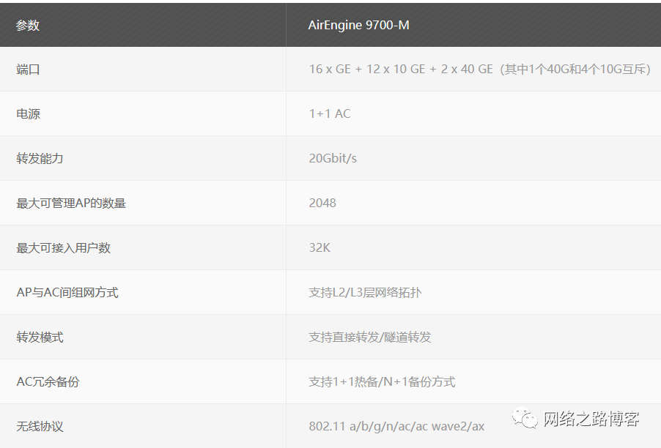Click the 支持1+1热备/N+1备份方式 value
Image resolution: width=661 pixels, height=448 pixels.
382,382
